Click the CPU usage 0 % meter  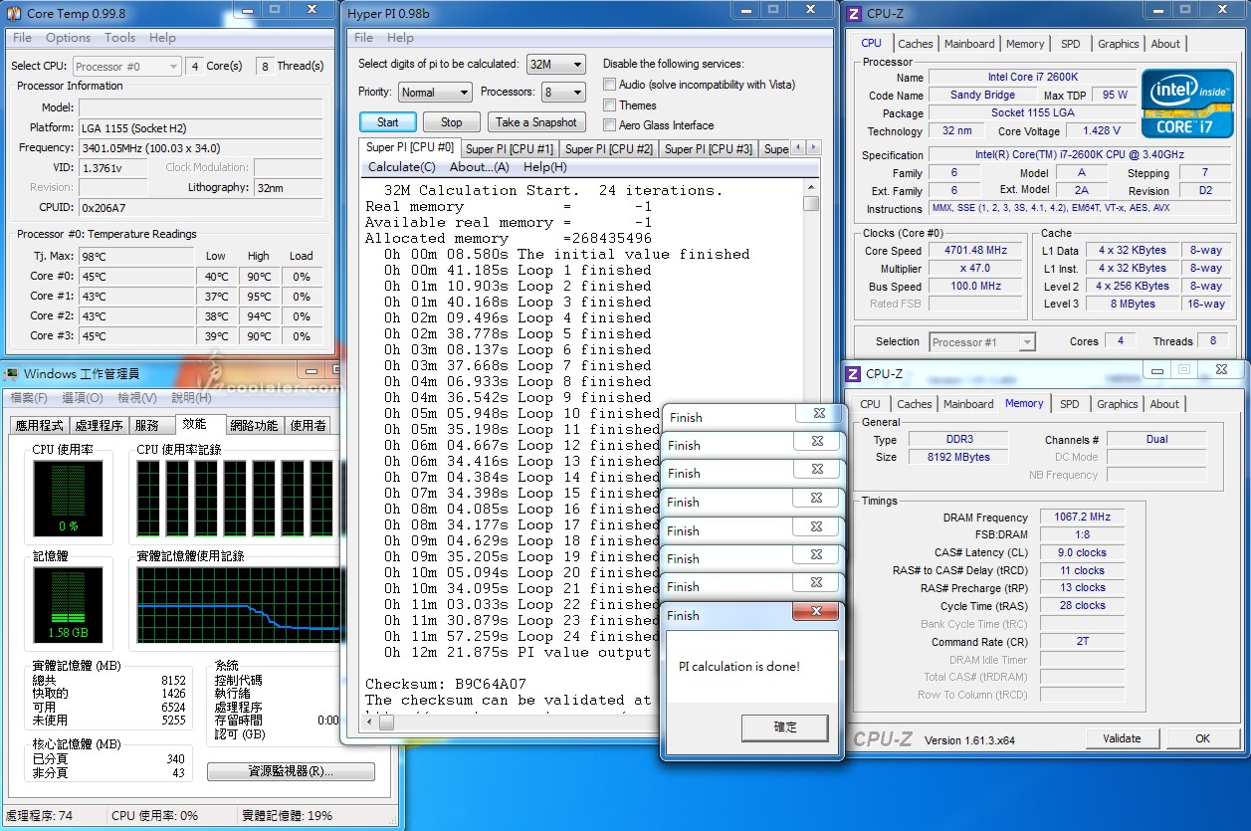pos(68,498)
